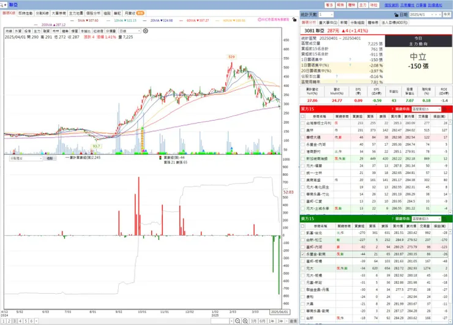Image resolution: width=453 pixels, height=325 pixels.
Task: Select the 6月 range button
Action: (263, 321)
